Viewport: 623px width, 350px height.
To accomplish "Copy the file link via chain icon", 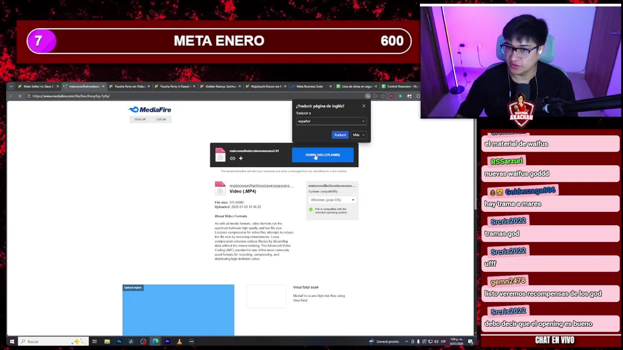I will pyautogui.click(x=233, y=158).
